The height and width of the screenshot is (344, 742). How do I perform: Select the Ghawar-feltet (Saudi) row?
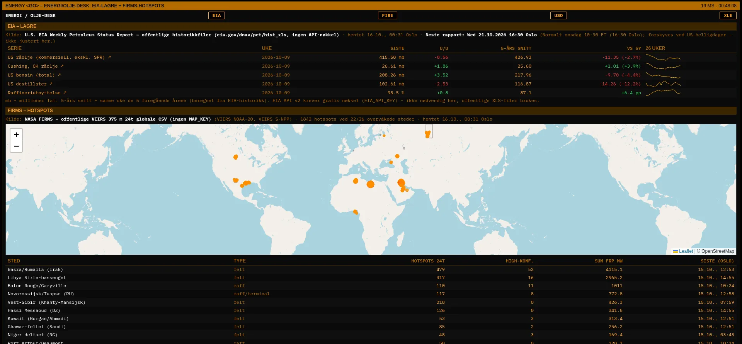(x=371, y=327)
